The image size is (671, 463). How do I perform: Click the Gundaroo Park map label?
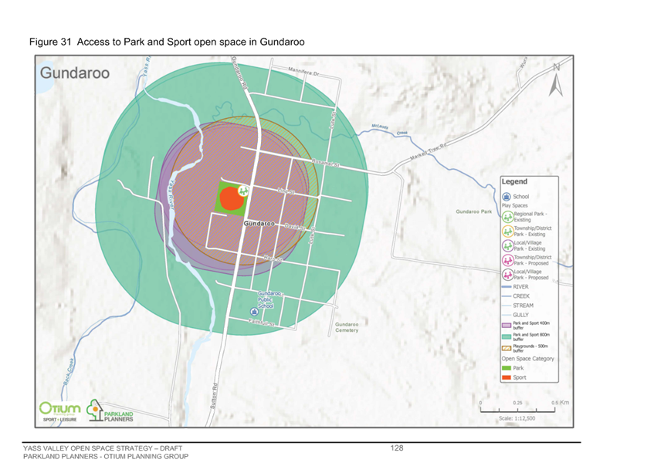point(474,211)
